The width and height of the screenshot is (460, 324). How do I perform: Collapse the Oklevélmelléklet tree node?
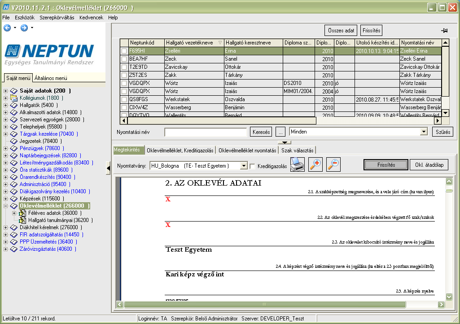pyautogui.click(x=5, y=206)
